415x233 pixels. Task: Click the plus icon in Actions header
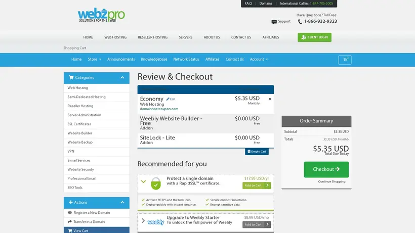pos(71,202)
